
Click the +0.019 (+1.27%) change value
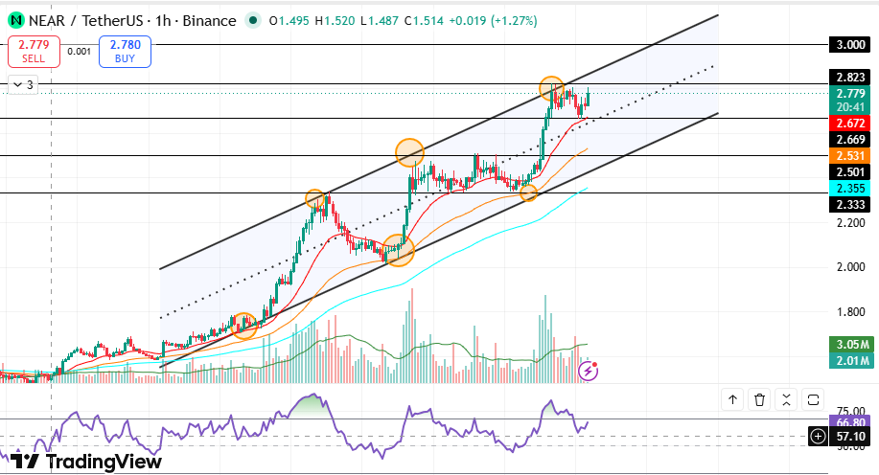[494, 21]
